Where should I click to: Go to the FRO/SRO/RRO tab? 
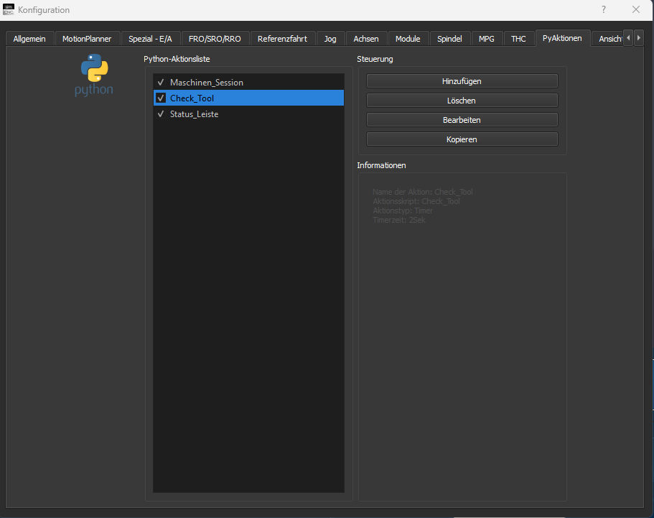[215, 39]
